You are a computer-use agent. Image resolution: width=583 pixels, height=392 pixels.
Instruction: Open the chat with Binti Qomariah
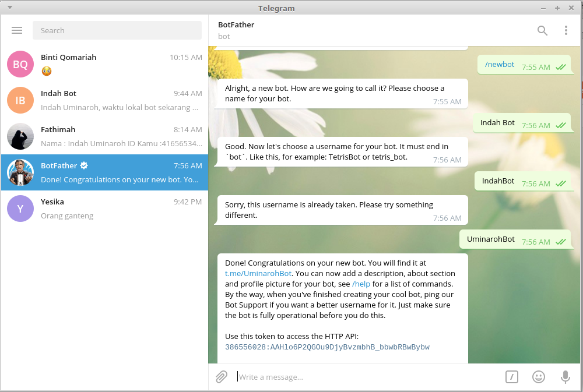pos(105,64)
